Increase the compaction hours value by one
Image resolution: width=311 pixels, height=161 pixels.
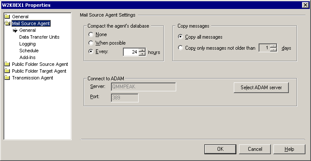(142, 50)
